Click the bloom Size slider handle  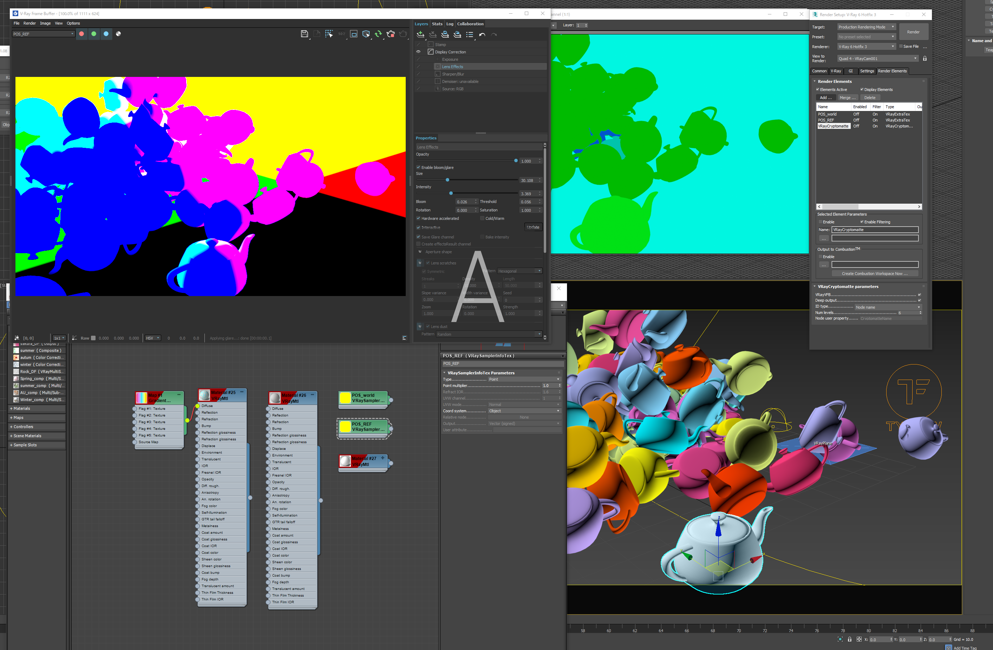click(448, 180)
